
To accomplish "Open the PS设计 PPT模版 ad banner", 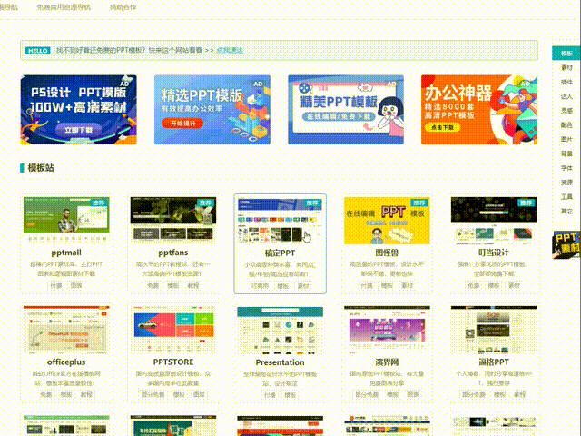I will pyautogui.click(x=79, y=110).
